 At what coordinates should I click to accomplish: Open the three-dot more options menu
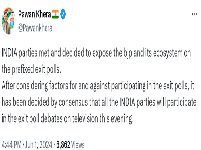click(194, 14)
